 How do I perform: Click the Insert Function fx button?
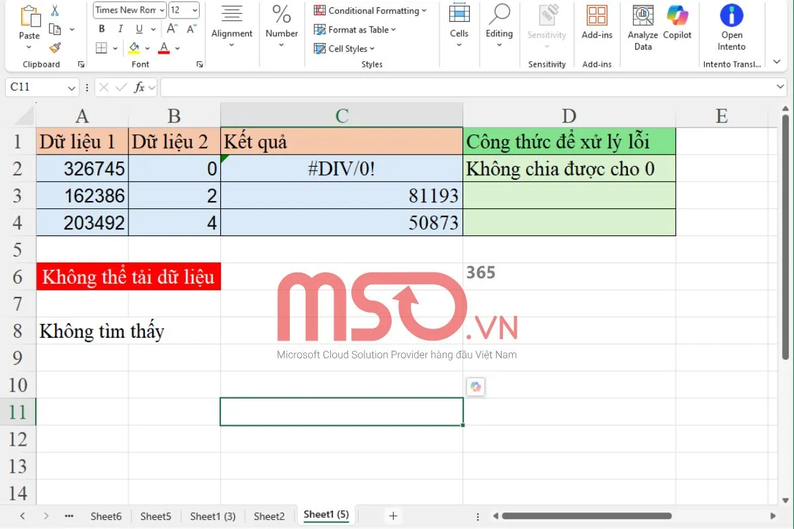140,87
